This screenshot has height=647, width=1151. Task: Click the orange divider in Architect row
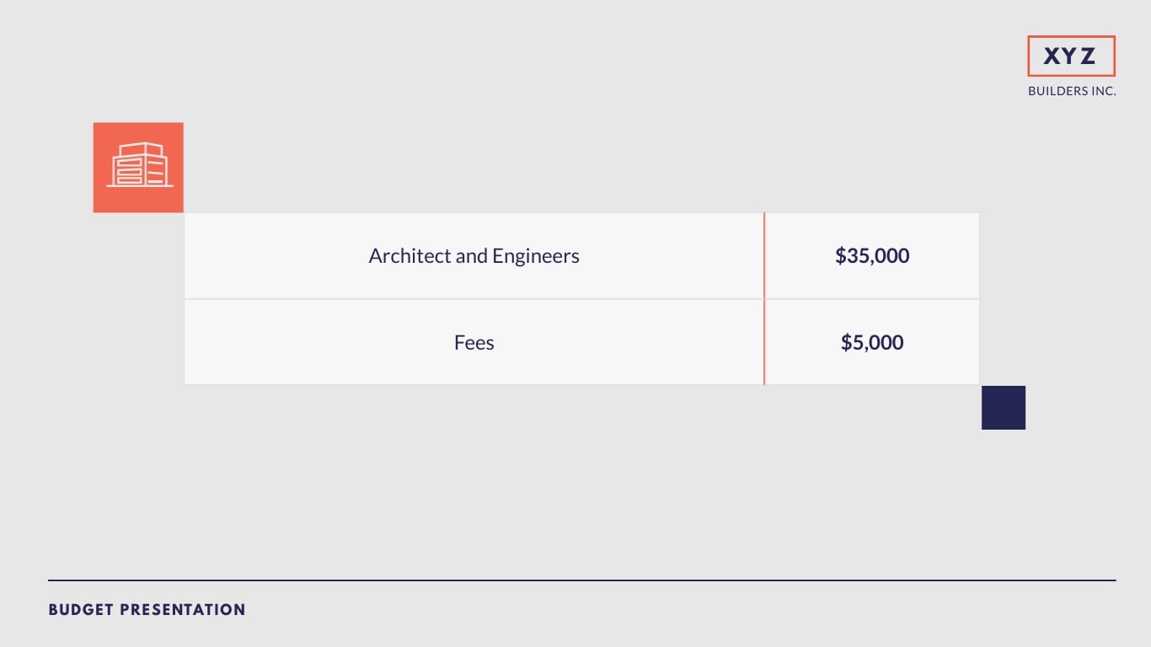764,255
